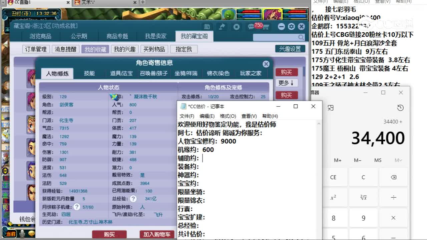Click the calculator backspace key
The width and height of the screenshot is (427, 240).
(393, 177)
